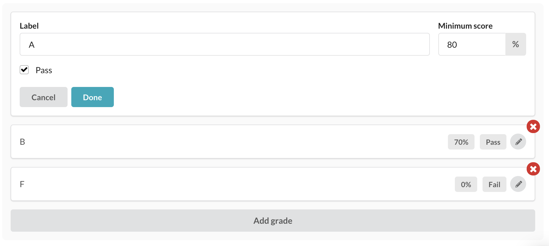The height and width of the screenshot is (246, 549).
Task: Edit the F grade using pencil icon
Action: click(518, 184)
